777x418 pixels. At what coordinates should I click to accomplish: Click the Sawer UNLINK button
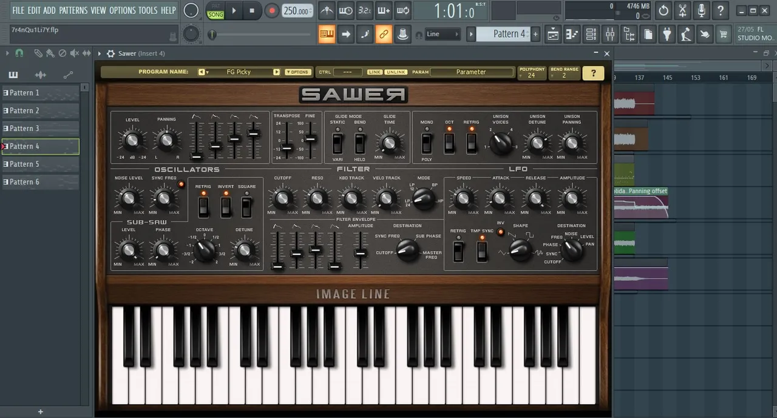pos(396,72)
